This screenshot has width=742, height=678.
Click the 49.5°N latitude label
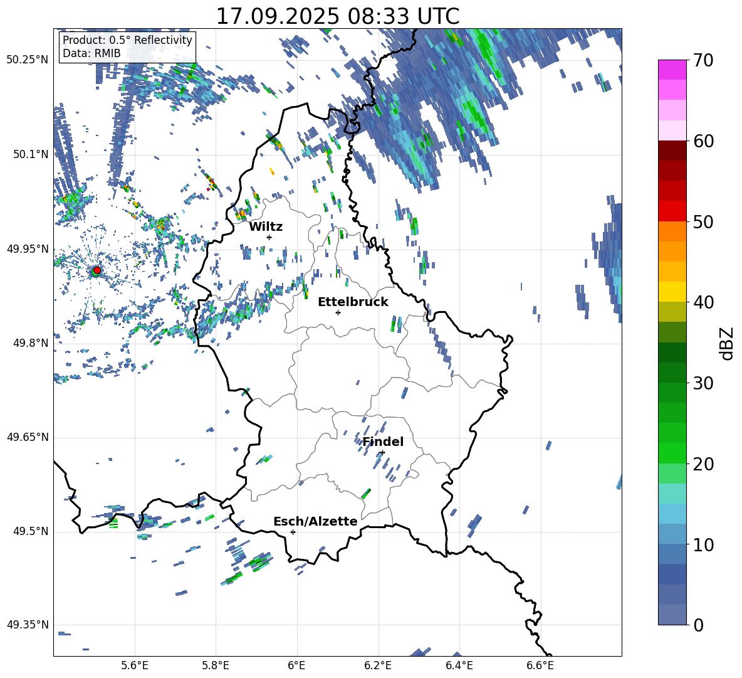pyautogui.click(x=31, y=531)
